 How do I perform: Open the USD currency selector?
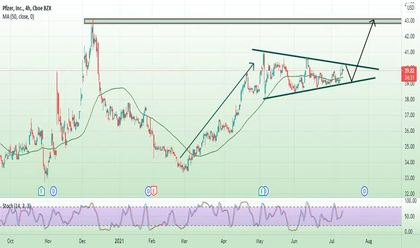point(411,8)
